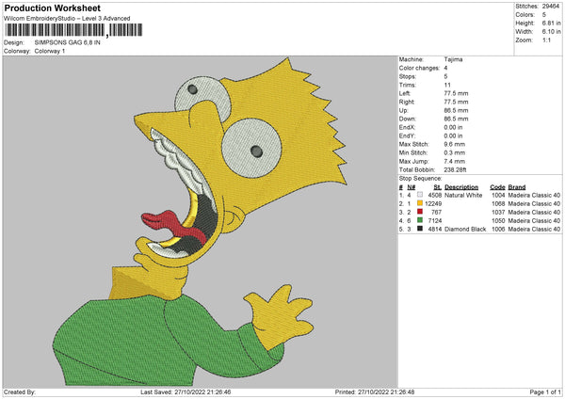This screenshot has height=399, width=565.
Task: Click 'Madeira Classic 40' in row 5
Action: tap(534, 229)
